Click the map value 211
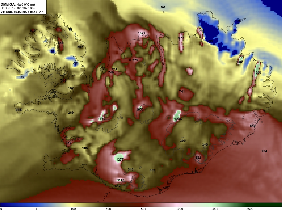Screen dimensions: 282x211 (x=114, y=69)
